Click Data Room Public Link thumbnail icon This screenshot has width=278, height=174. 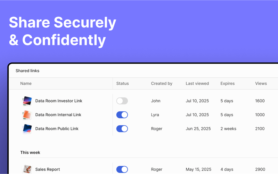(x=27, y=129)
